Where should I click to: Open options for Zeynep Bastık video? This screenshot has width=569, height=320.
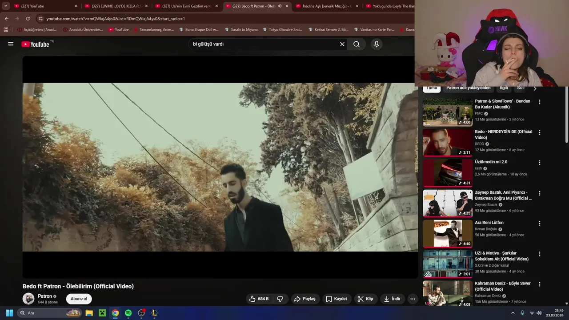540,193
